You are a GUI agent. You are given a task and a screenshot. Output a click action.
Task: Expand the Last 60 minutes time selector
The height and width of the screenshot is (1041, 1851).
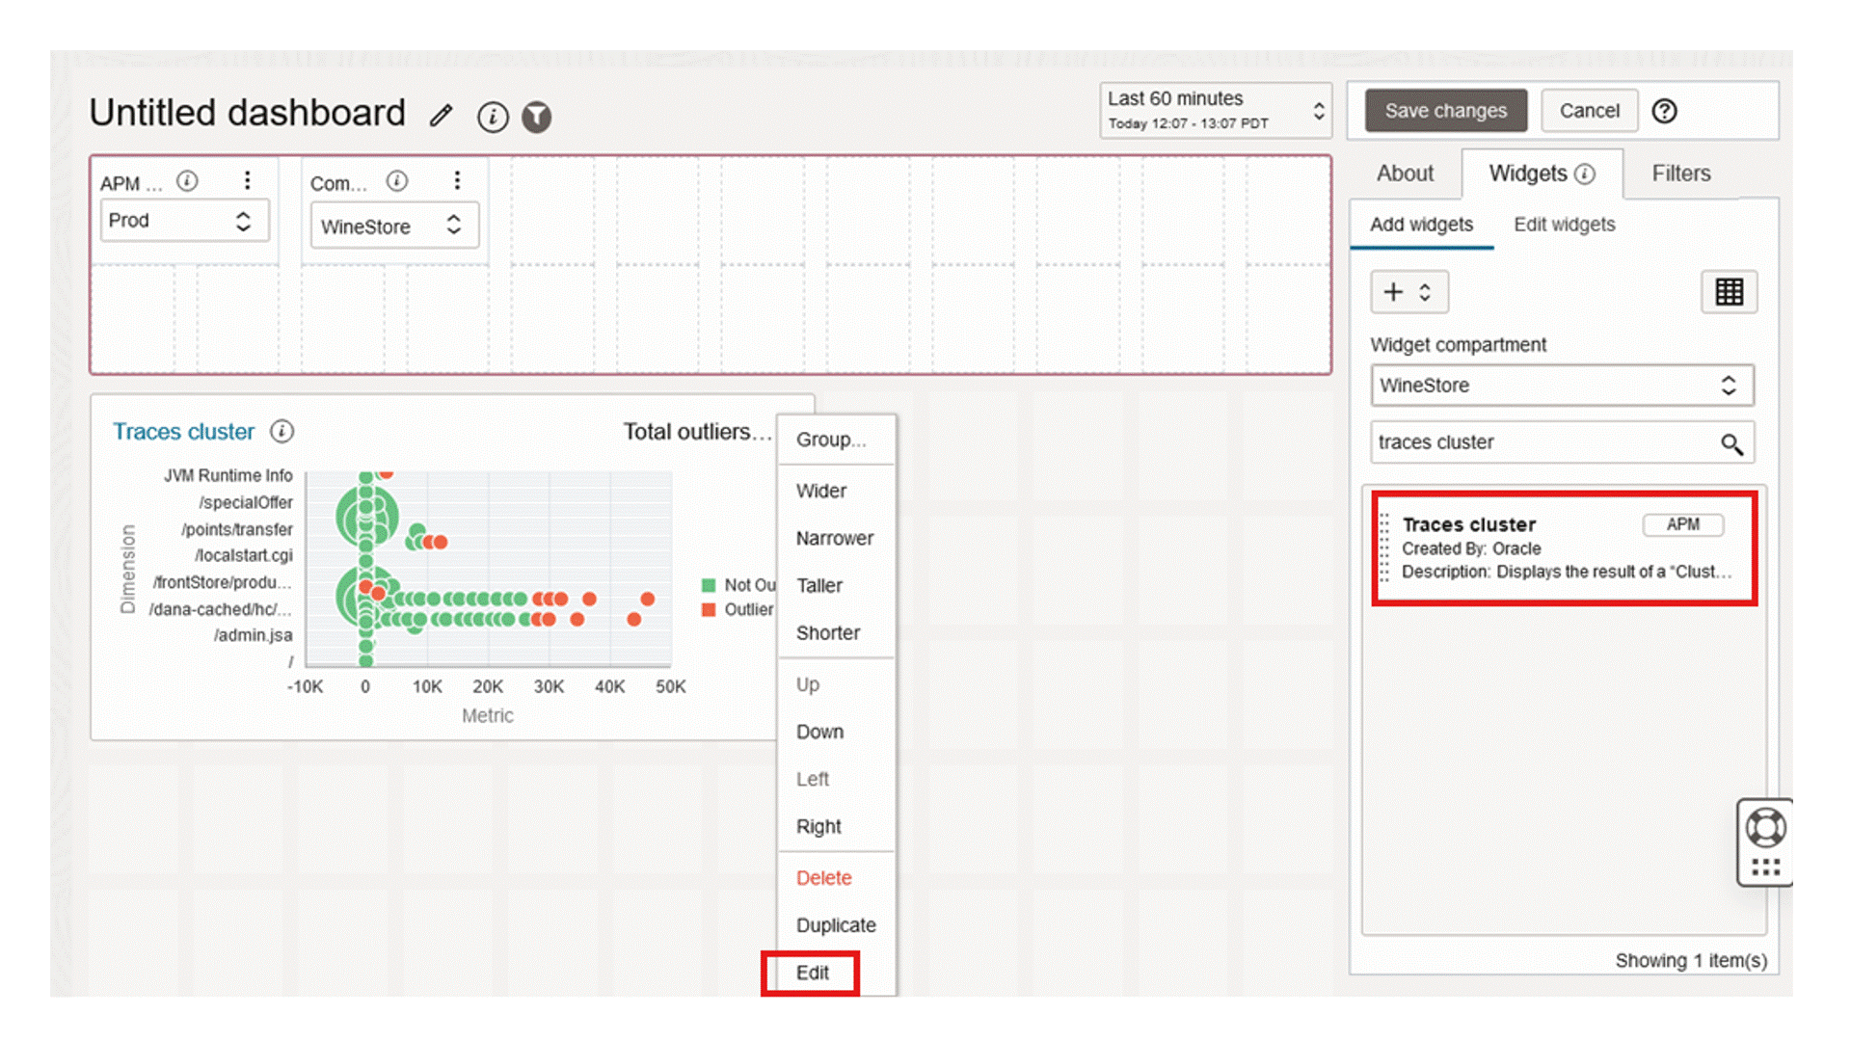pos(1215,110)
